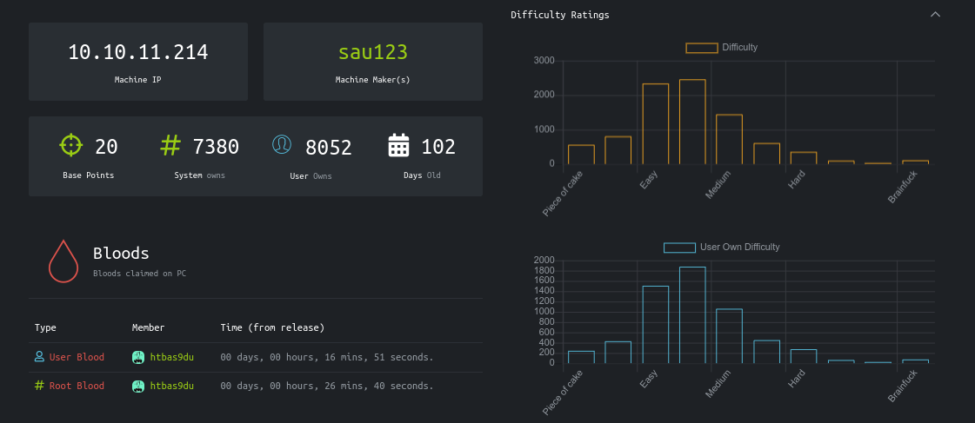Toggle the Difficulty dataset legend label
The height and width of the screenshot is (423, 975).
pyautogui.click(x=739, y=48)
